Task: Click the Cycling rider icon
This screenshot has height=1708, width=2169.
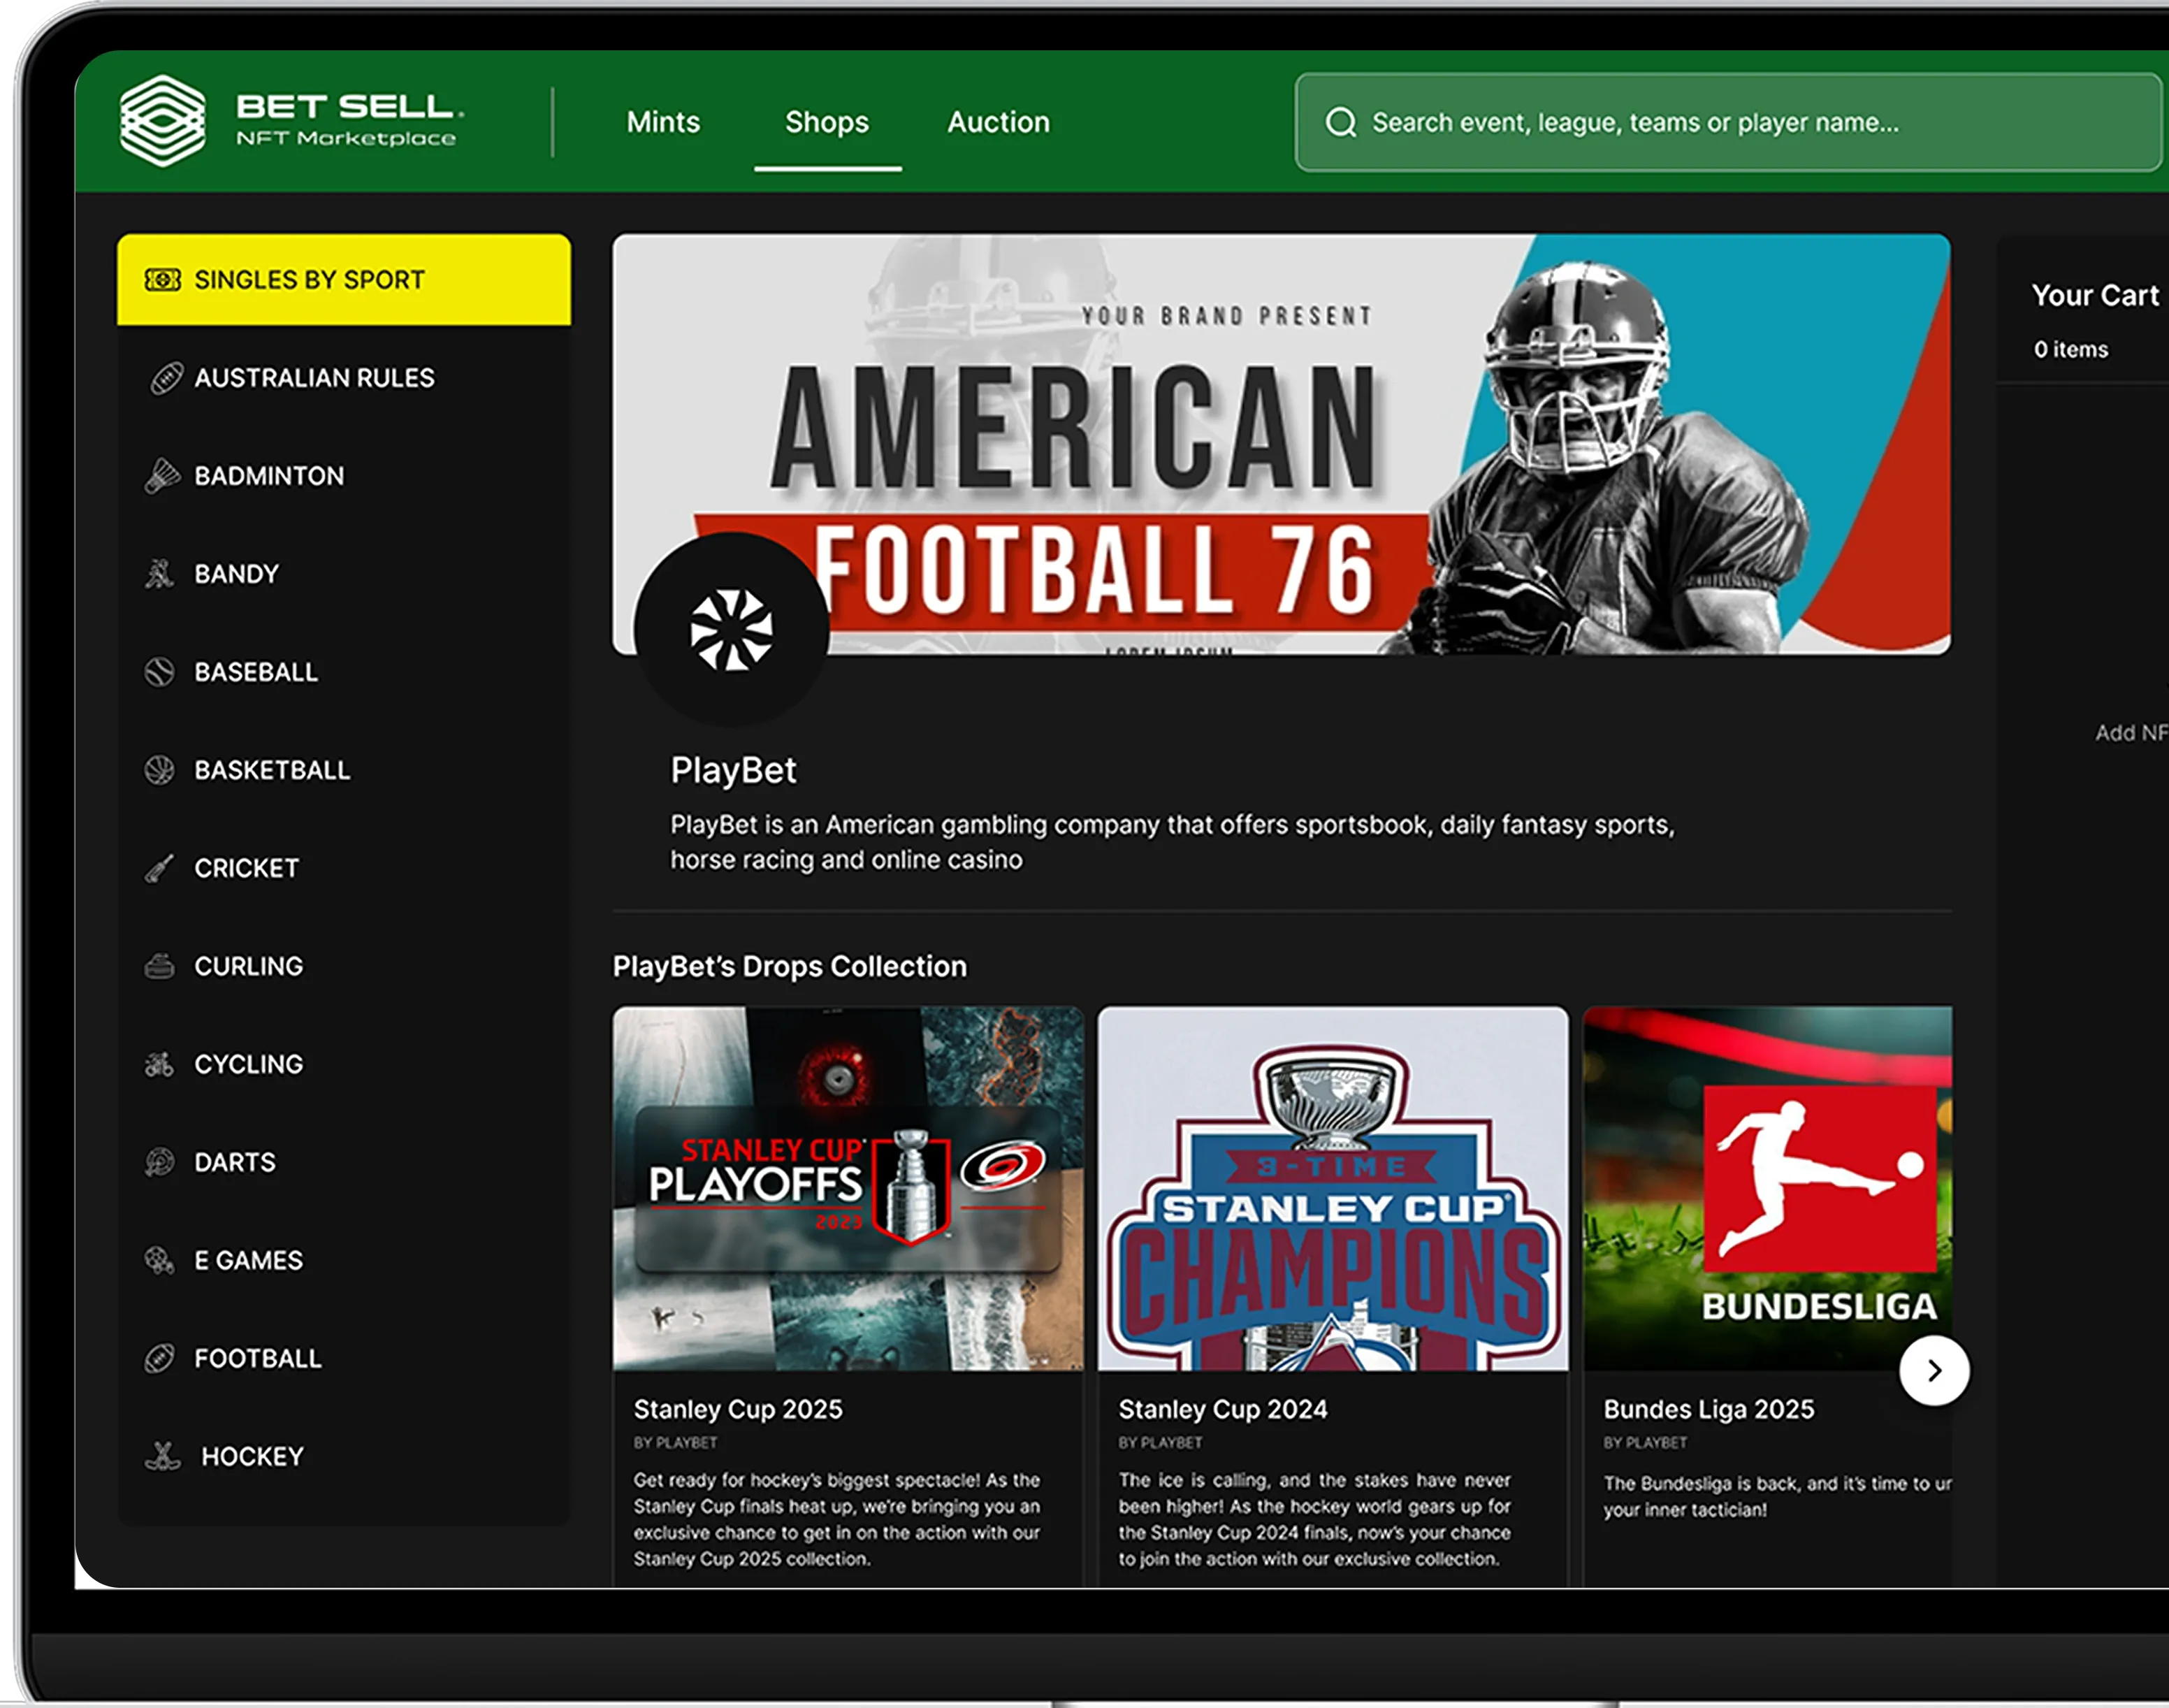Action: 160,1064
